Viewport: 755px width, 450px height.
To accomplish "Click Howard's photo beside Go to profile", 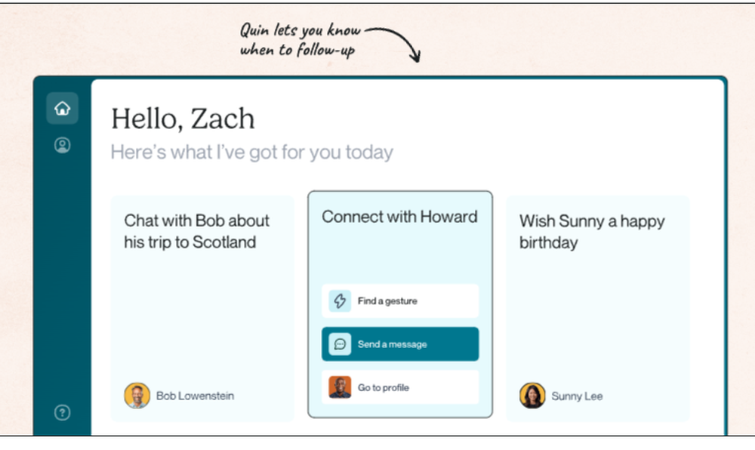I will coord(340,387).
